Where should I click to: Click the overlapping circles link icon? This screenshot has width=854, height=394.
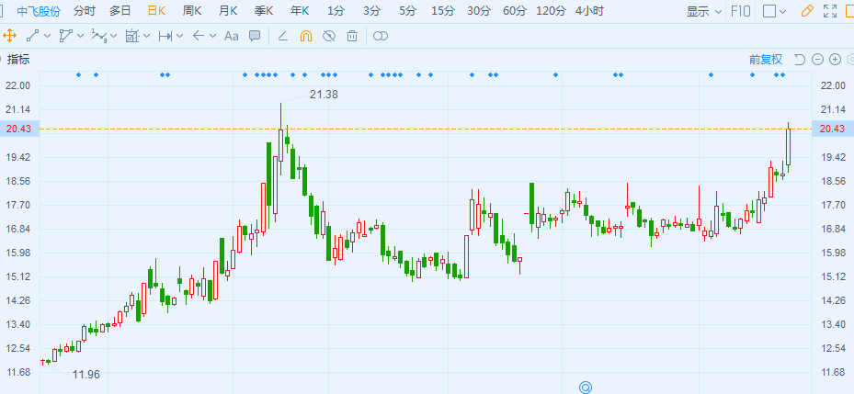(x=381, y=37)
